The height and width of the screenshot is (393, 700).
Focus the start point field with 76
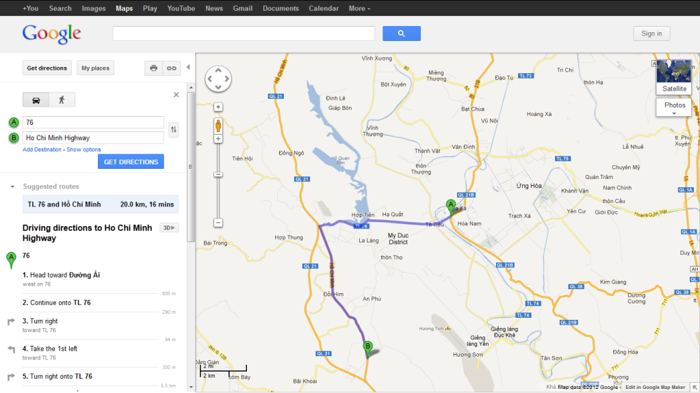[x=93, y=122]
